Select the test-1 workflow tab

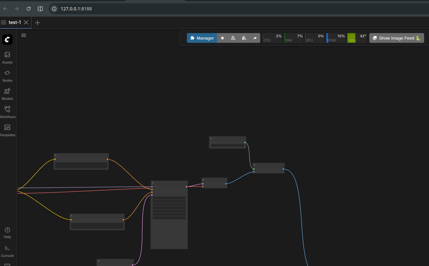(x=15, y=22)
